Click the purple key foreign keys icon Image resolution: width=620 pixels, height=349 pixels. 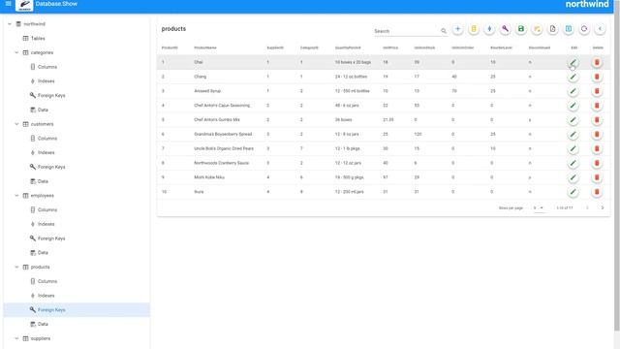tap(505, 29)
